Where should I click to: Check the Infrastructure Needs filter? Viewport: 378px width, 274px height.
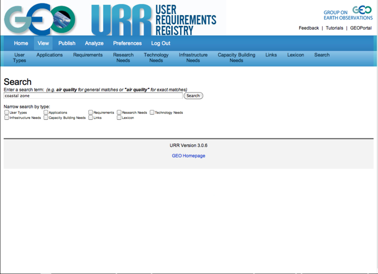tap(7, 118)
